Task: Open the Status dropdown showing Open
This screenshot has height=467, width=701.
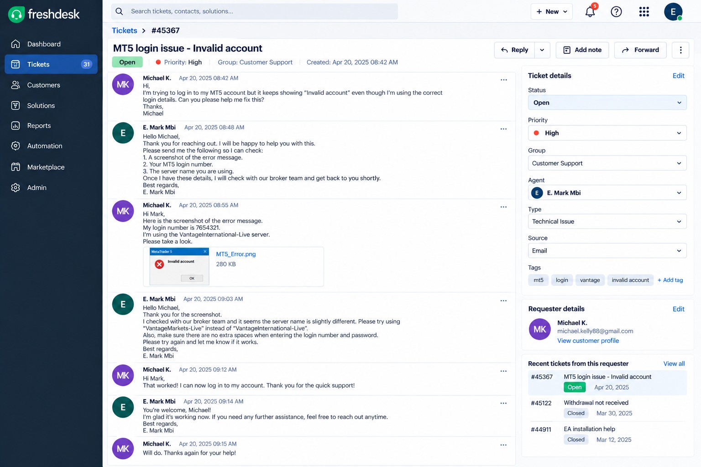Action: (607, 103)
